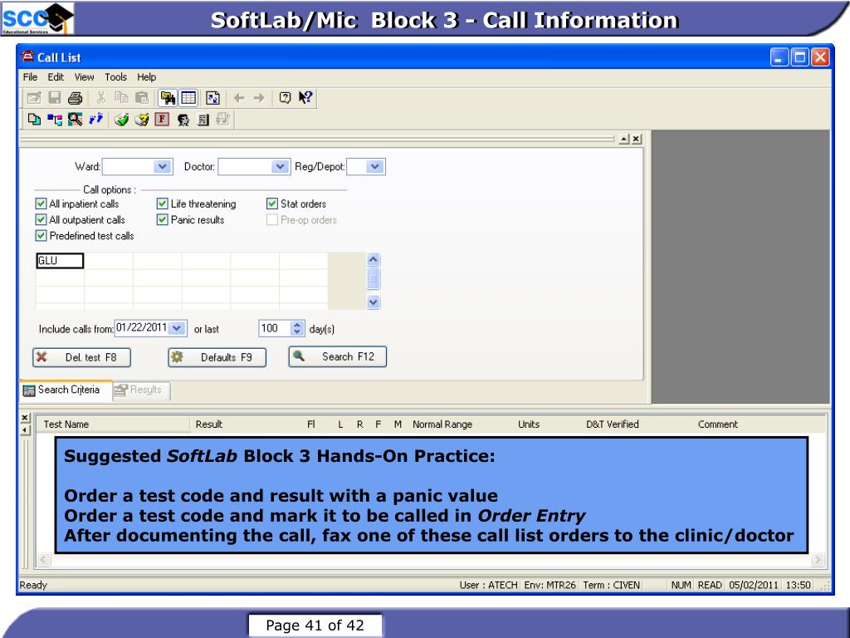850x638 pixels.
Task: Click the blue footprints toolbar icon
Action: [x=95, y=120]
